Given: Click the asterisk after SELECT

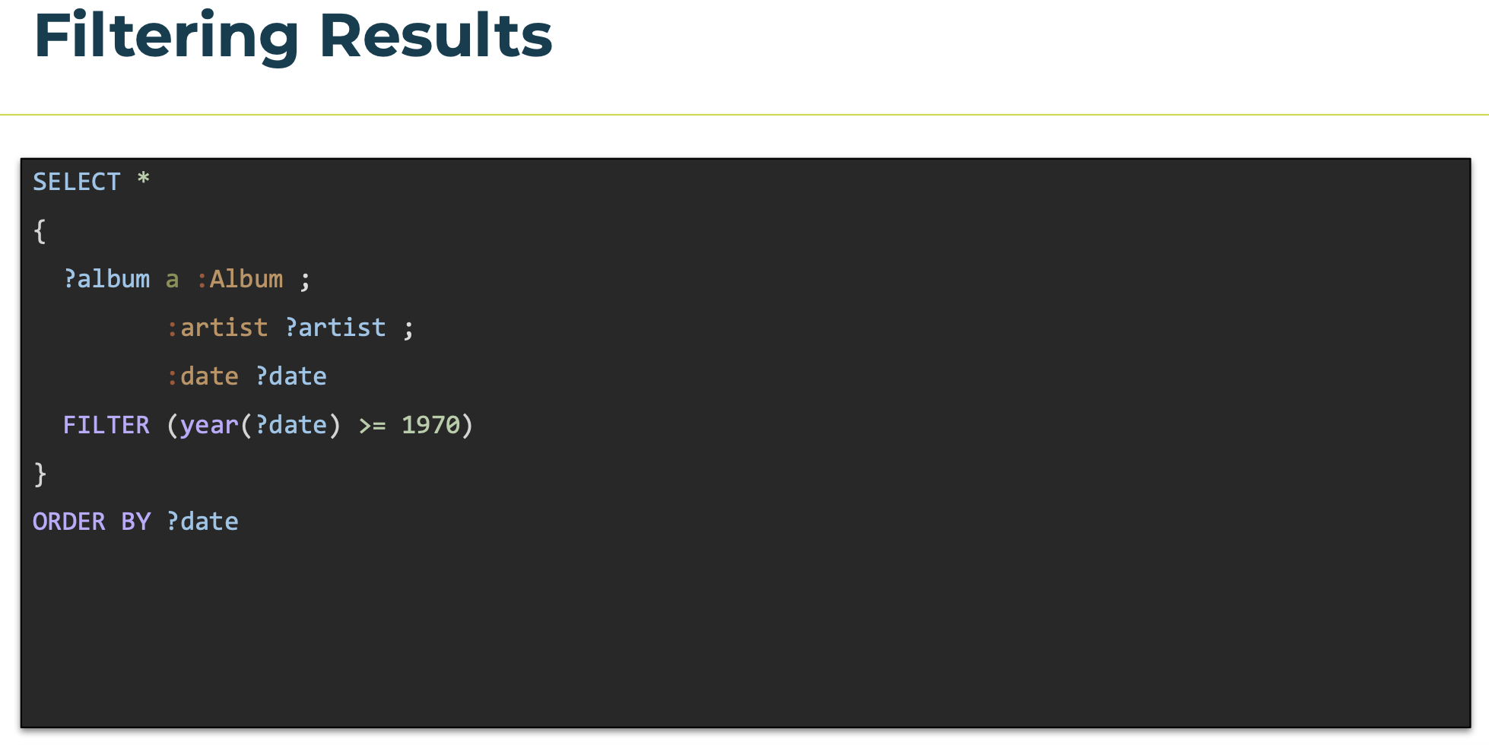Looking at the screenshot, I should coord(143,179).
